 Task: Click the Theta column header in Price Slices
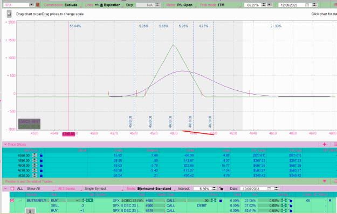[x=190, y=150]
